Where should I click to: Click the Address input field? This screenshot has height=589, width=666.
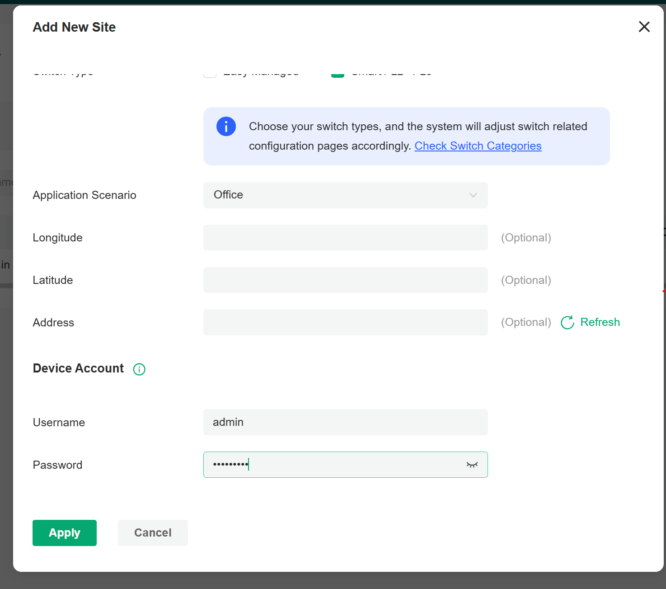point(345,322)
